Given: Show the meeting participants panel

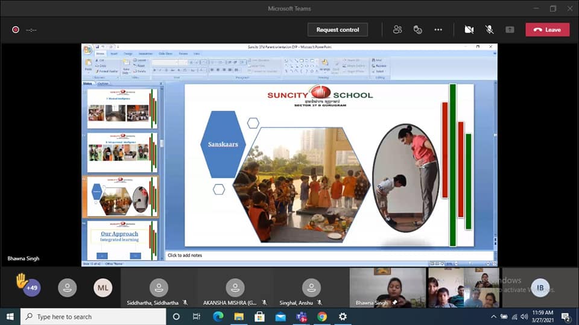Looking at the screenshot, I should click(x=397, y=30).
